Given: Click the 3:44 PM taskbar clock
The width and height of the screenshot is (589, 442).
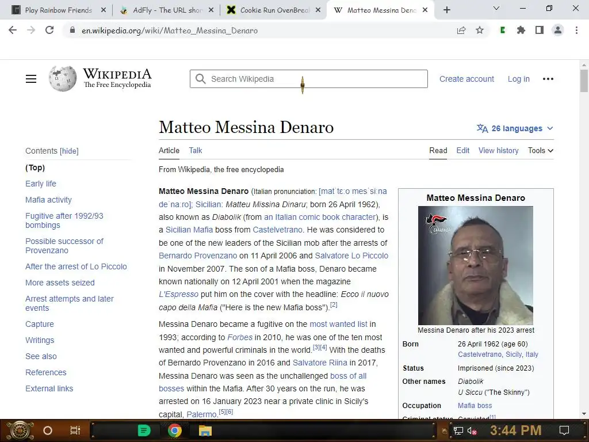Looking at the screenshot, I should (x=515, y=430).
